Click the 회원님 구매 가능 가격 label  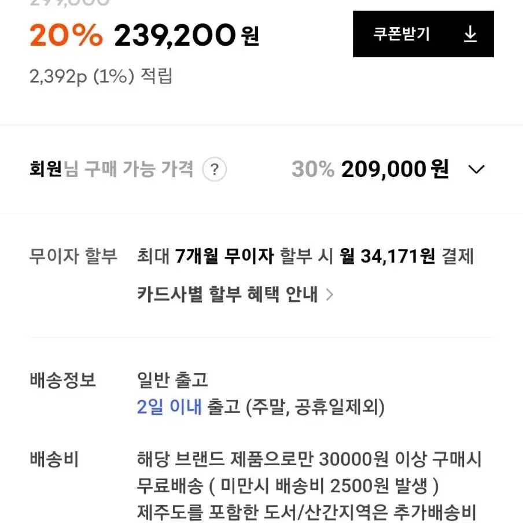tap(112, 168)
